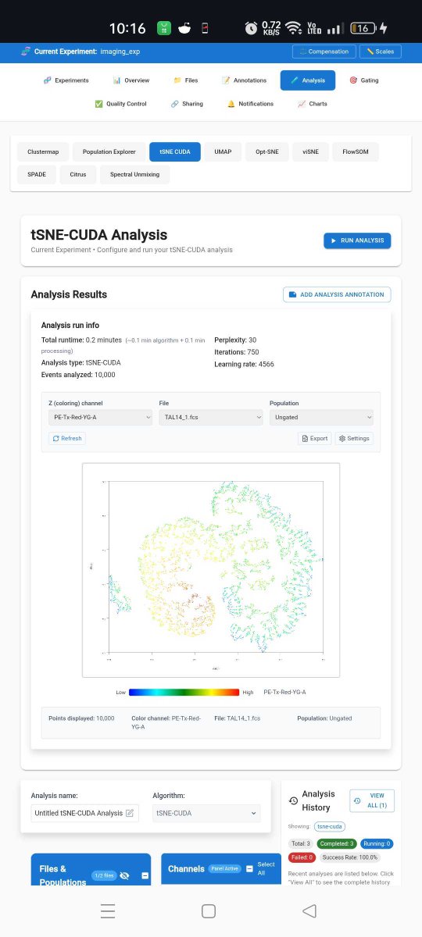Image resolution: width=422 pixels, height=937 pixels.
Task: Select the tSNE CUDA algorithm tab
Action: pos(175,152)
